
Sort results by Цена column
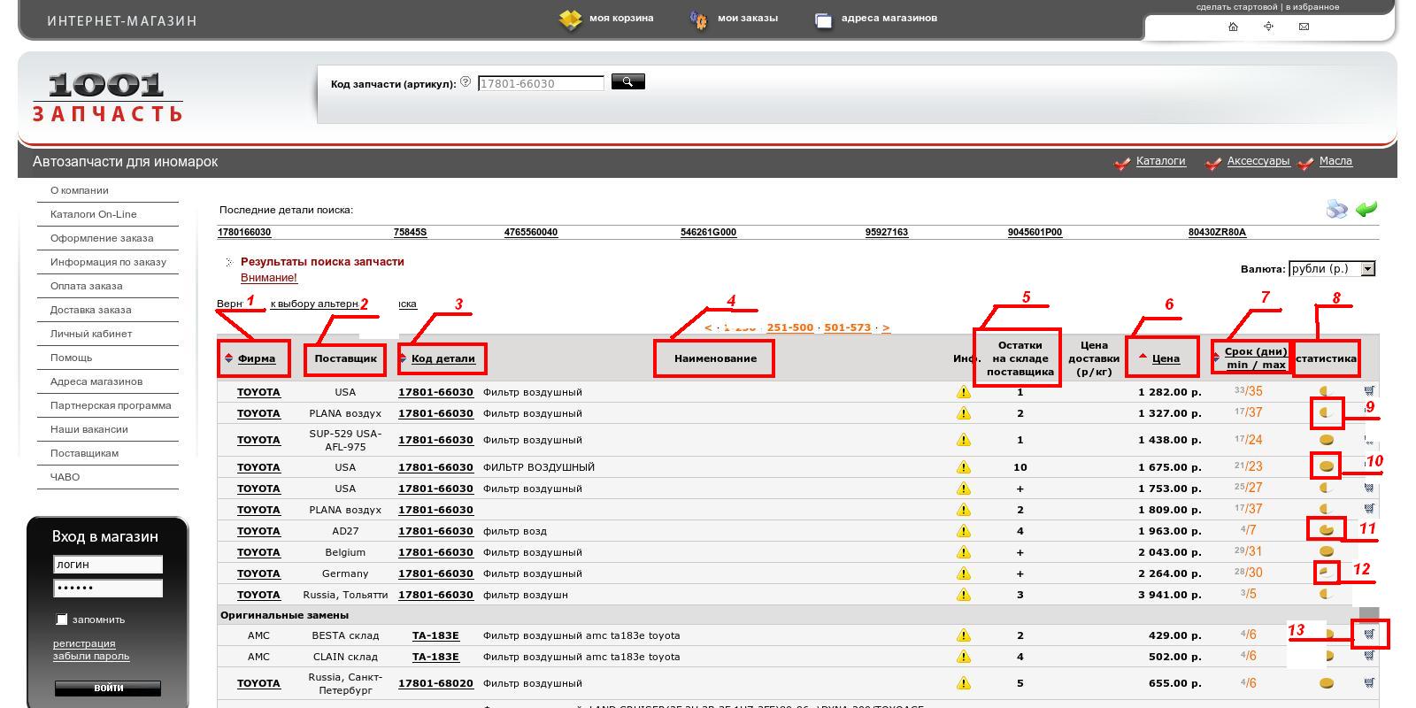point(1166,358)
